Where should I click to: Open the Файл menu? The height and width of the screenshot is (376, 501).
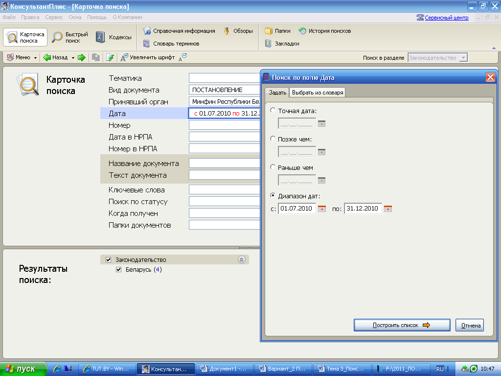pos(9,17)
